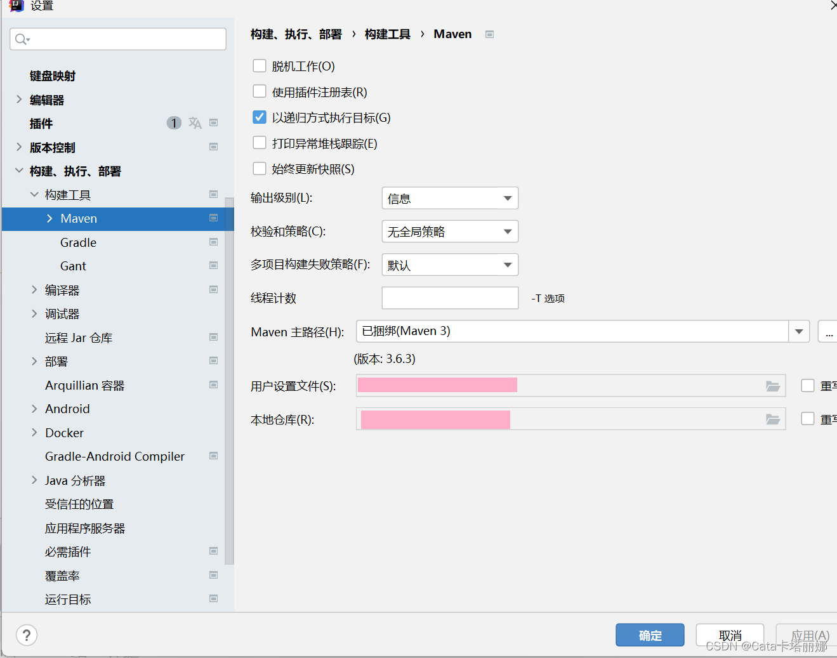Screen dimensions: 837x658
Task: Cancel the dialog with 取消 button
Action: point(730,635)
